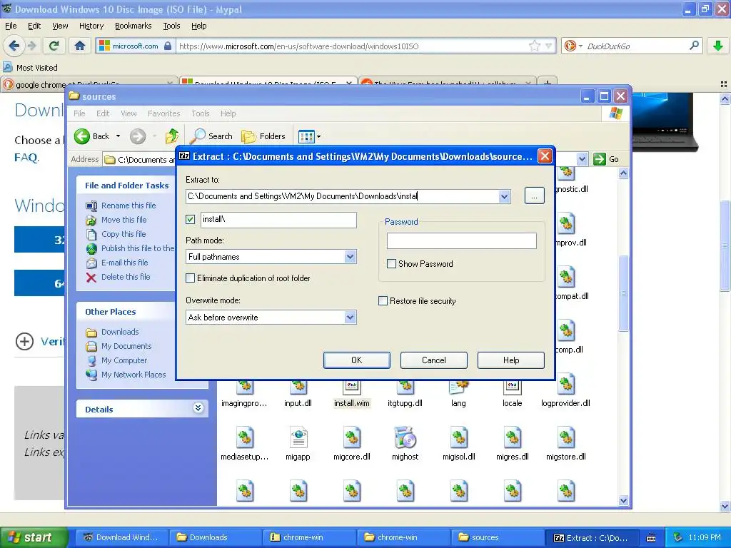731x548 pixels.
Task: Open My Computer under Other Places
Action: tap(124, 360)
